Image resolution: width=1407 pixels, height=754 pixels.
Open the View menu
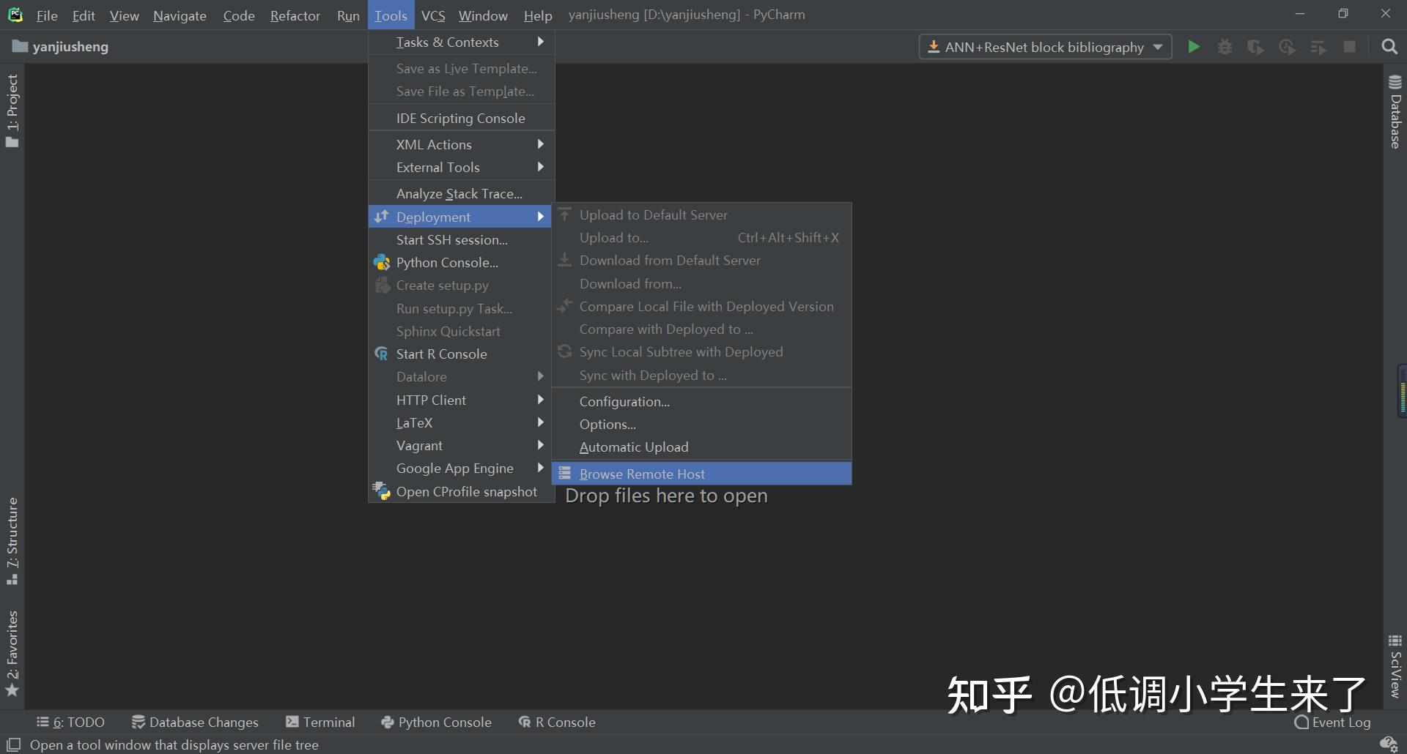pos(124,15)
